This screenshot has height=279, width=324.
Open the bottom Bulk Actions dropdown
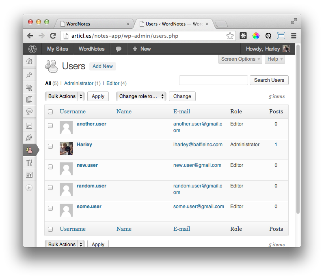tap(65, 243)
